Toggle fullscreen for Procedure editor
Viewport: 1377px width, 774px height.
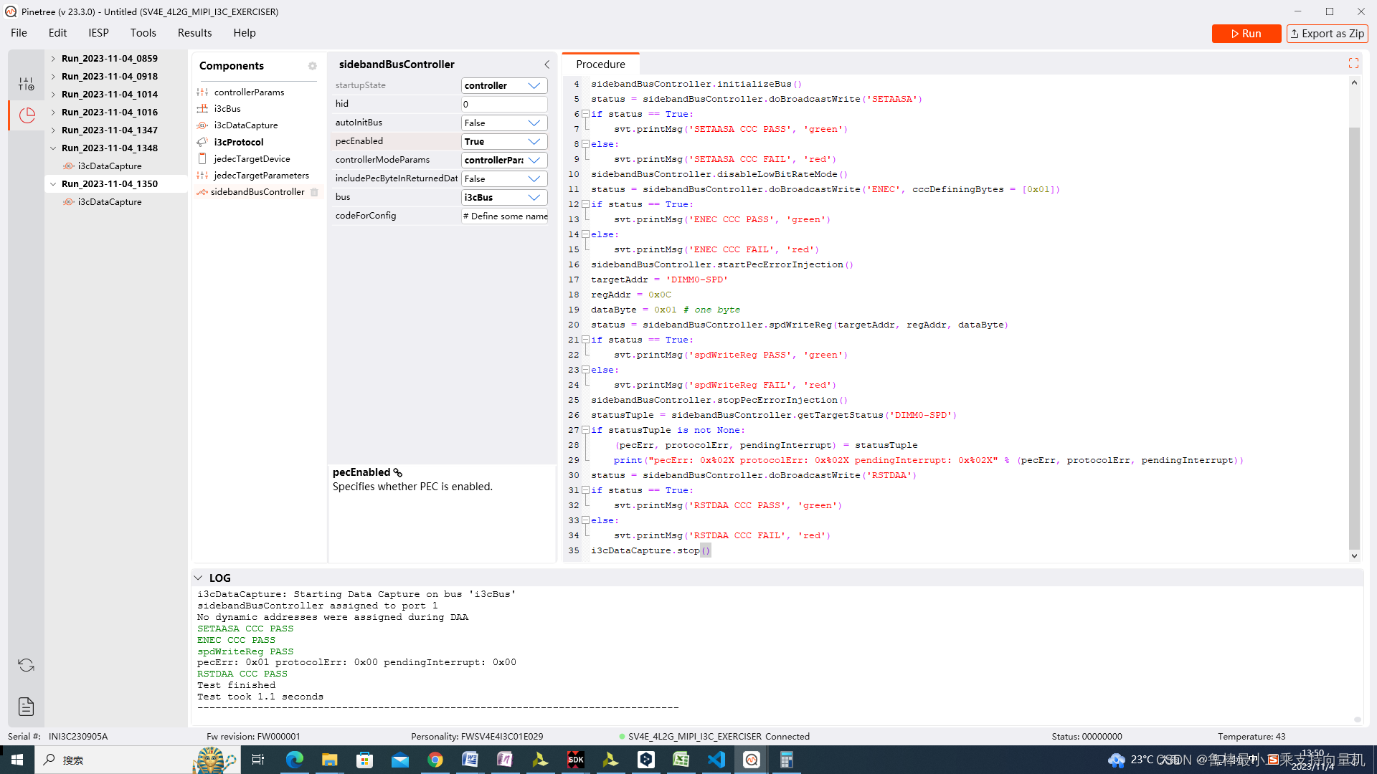point(1353,64)
